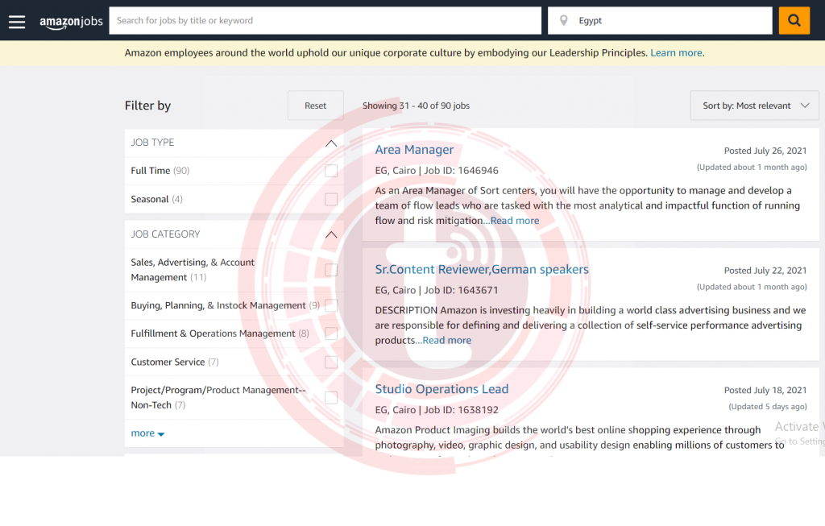Click the Egypt location input field
Screen dimensions: 825x526
(x=660, y=20)
